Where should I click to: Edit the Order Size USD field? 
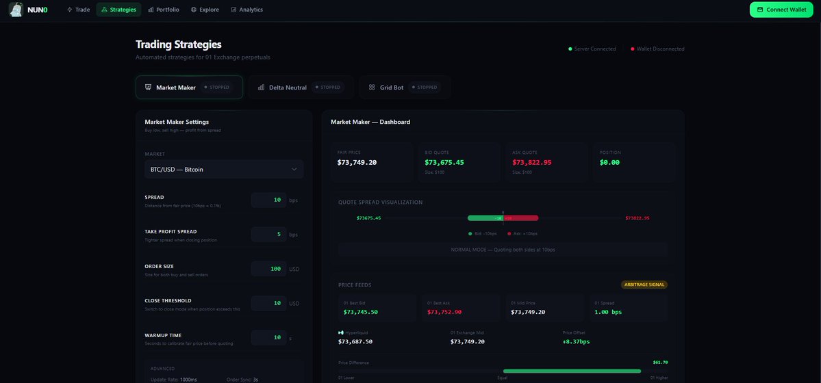tap(268, 269)
